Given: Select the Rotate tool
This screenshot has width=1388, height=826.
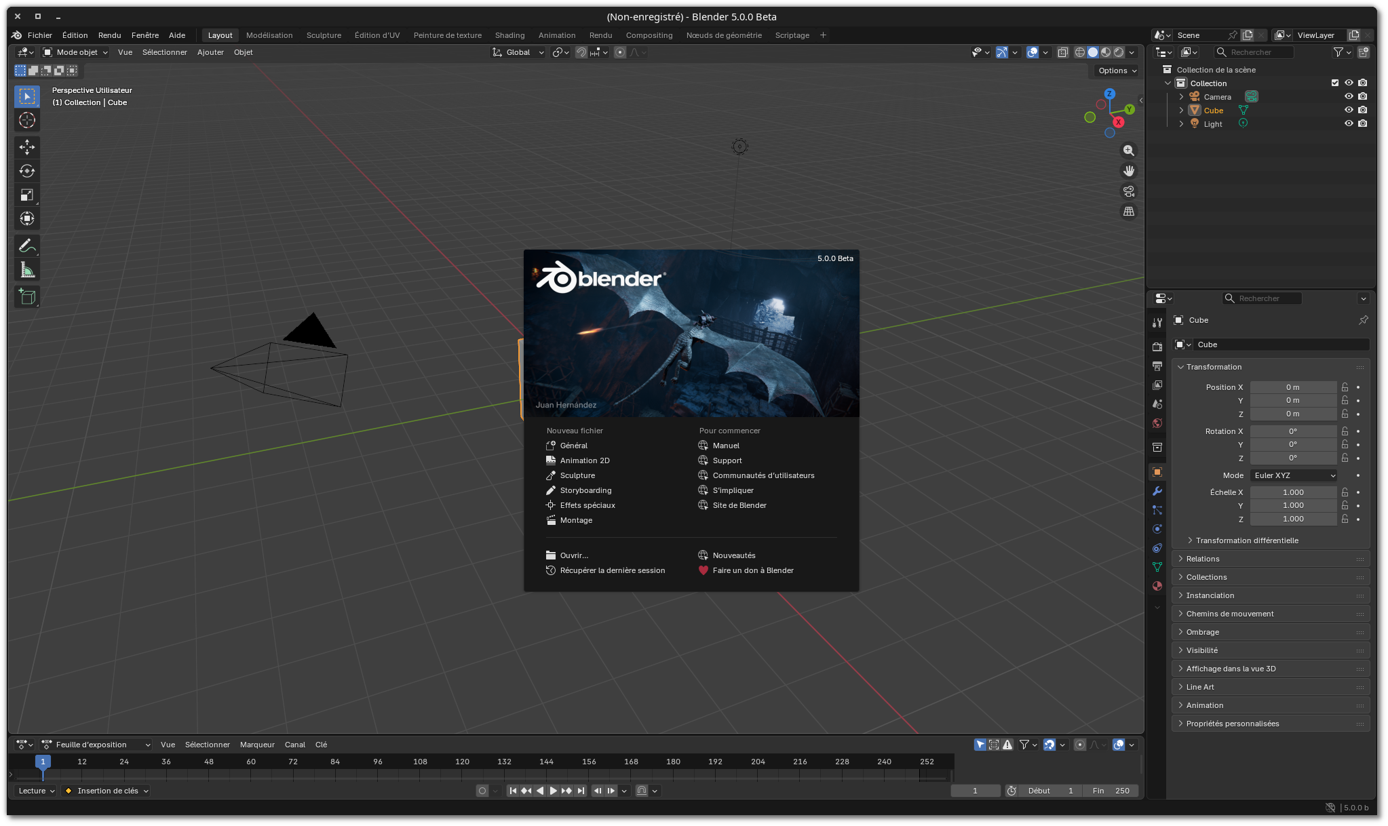Looking at the screenshot, I should click(27, 171).
